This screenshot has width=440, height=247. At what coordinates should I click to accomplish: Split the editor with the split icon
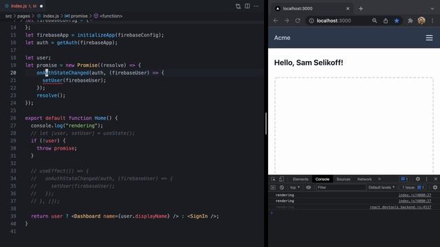[247, 6]
